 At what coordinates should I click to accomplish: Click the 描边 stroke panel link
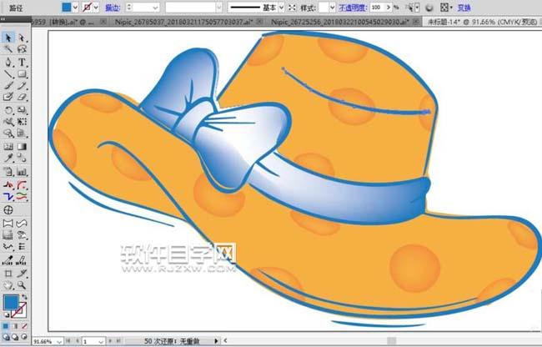(x=113, y=8)
